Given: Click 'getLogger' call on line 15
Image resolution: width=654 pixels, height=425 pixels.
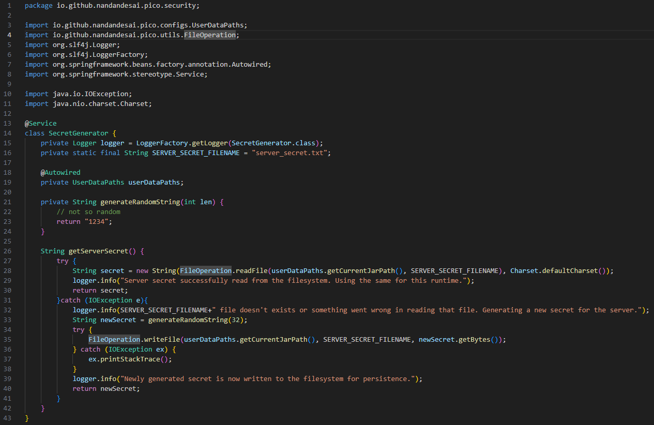Looking at the screenshot, I should 210,143.
